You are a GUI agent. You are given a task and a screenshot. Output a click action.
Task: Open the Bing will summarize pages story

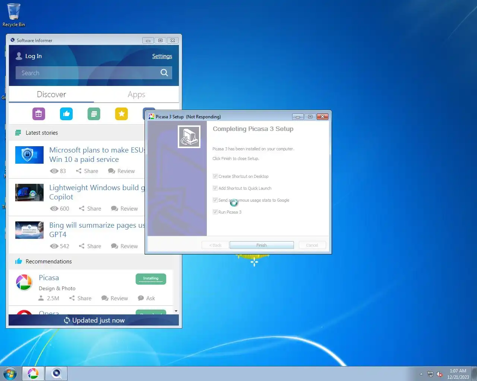97,230
